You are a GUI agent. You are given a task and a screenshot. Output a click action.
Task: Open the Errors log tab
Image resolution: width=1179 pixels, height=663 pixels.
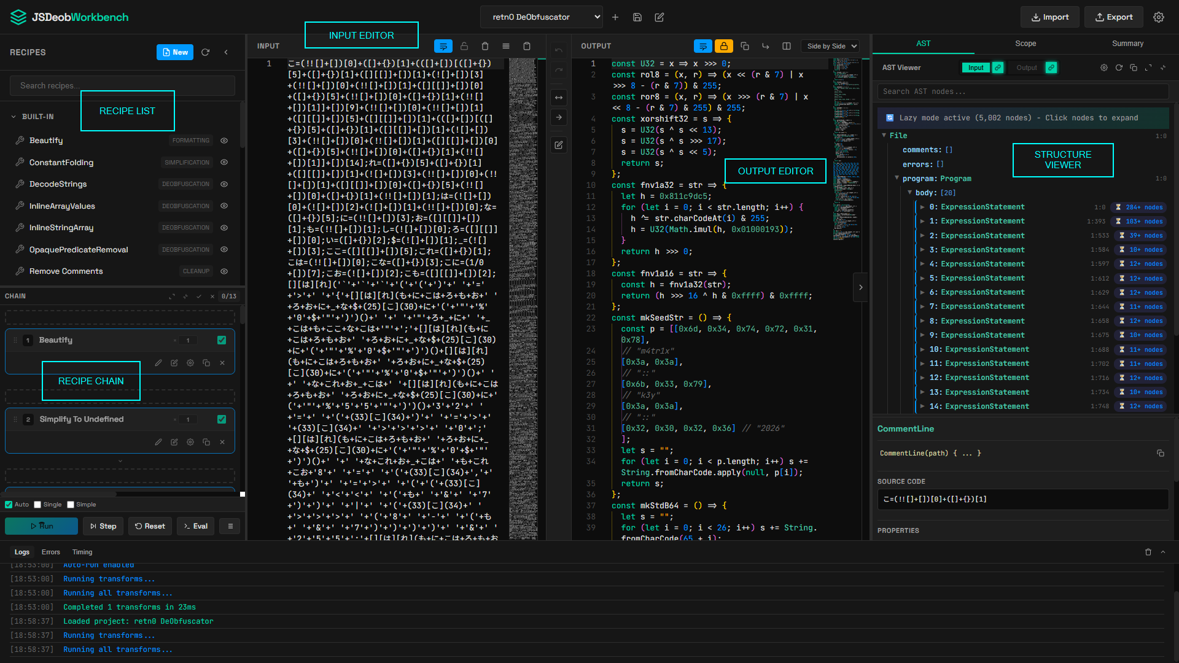coord(50,552)
